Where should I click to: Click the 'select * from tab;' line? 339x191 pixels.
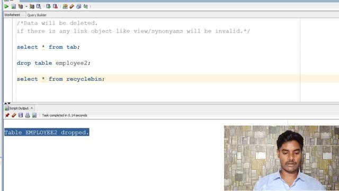48,47
